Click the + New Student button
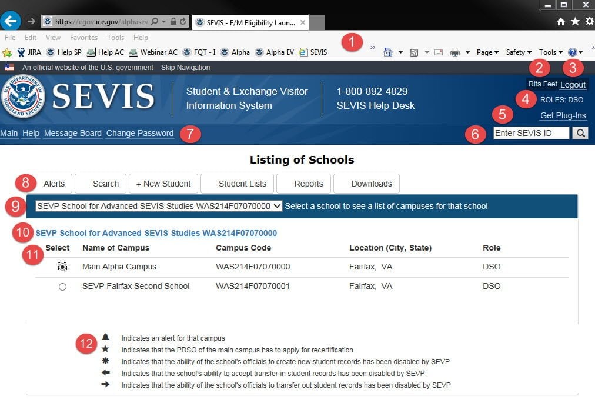Viewport: 595px width, 406px height. tap(163, 184)
